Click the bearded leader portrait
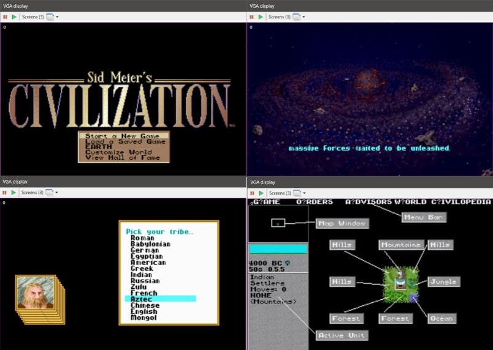Screen dimensions: 493x350 click(36, 292)
